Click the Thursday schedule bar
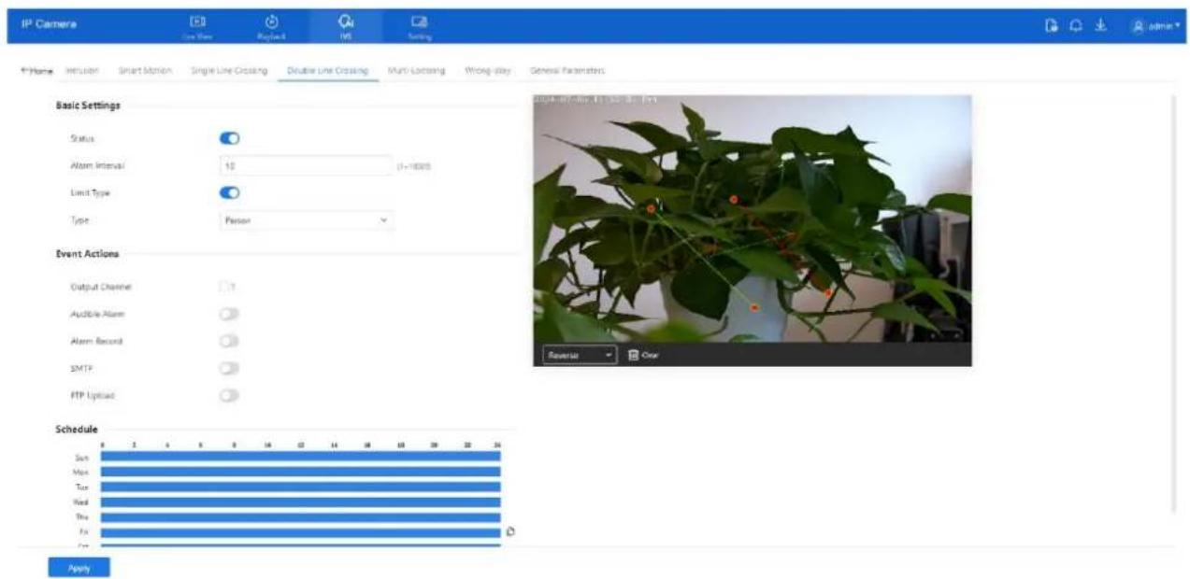This screenshot has height=579, width=1190. (x=300, y=516)
